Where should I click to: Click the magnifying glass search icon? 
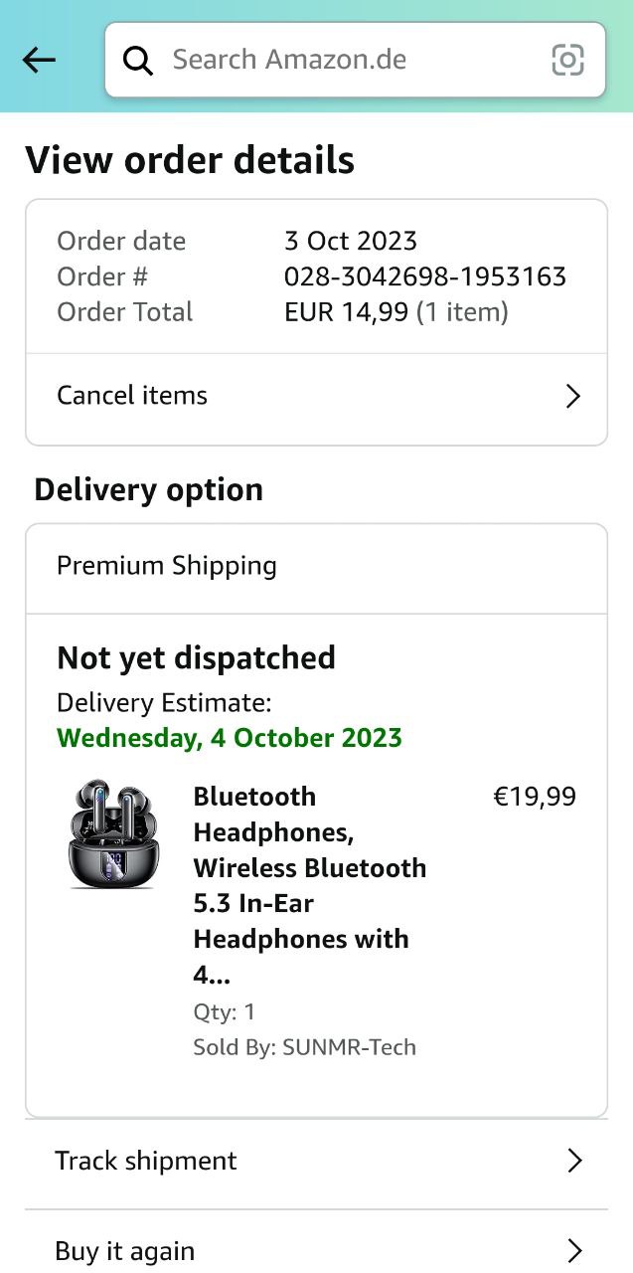click(138, 61)
